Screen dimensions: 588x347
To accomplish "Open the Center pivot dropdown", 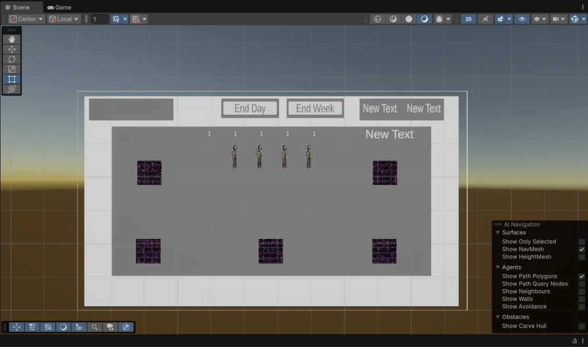I will [26, 19].
